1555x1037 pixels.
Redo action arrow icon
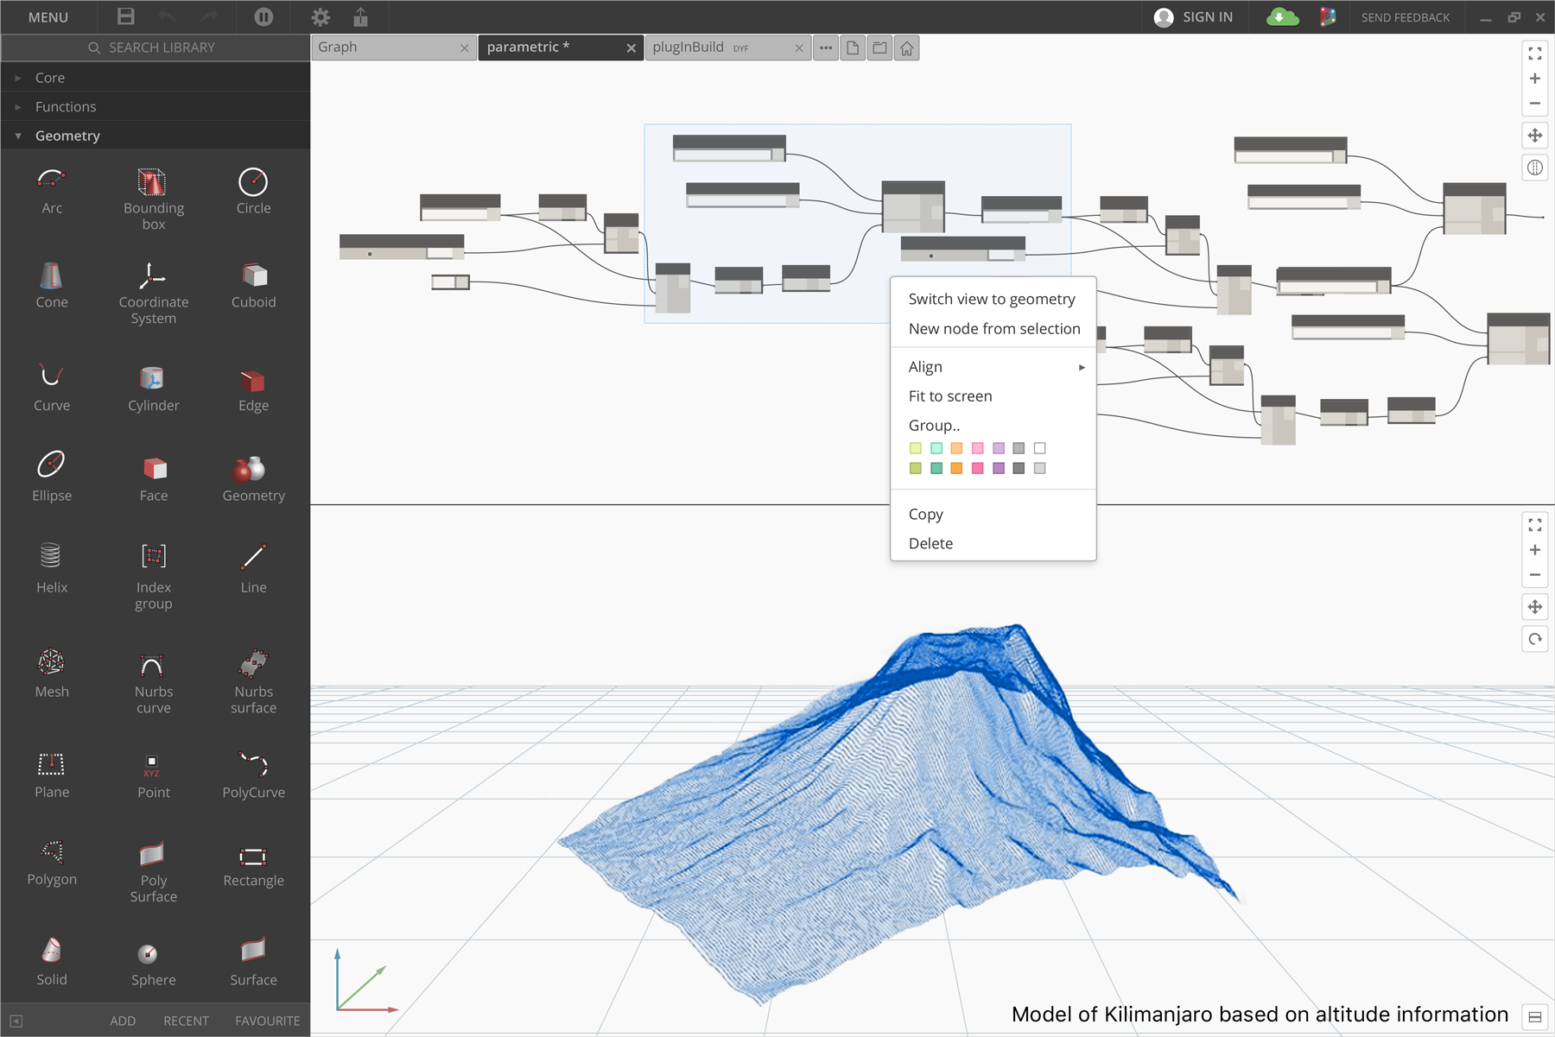click(x=209, y=16)
